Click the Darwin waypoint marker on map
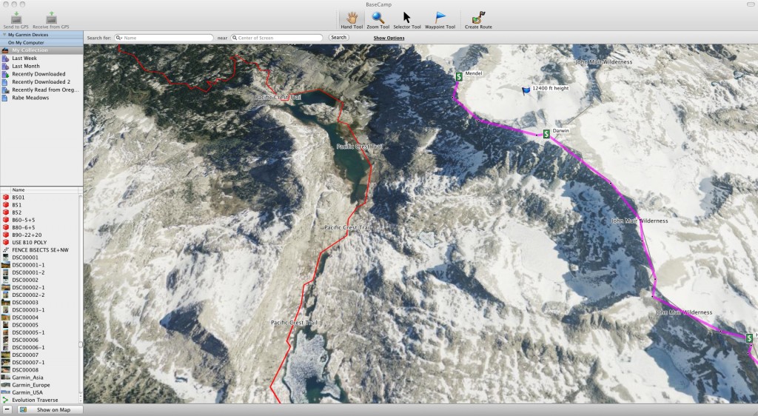The width and height of the screenshot is (758, 416). [546, 134]
